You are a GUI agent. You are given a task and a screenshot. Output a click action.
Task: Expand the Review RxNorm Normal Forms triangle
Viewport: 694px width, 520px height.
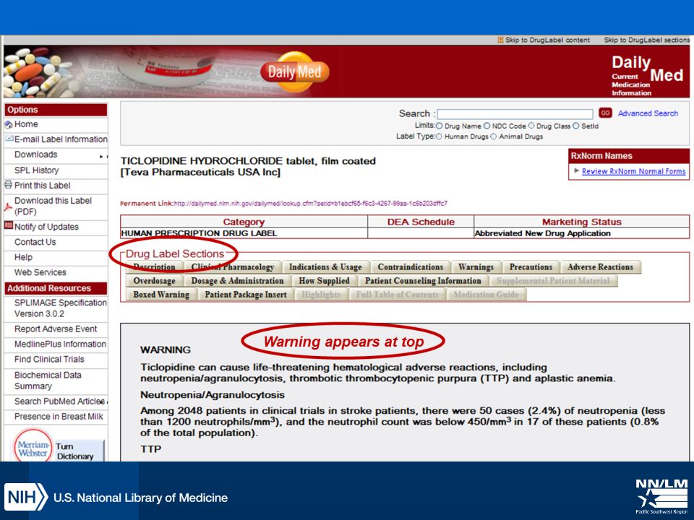[576, 170]
